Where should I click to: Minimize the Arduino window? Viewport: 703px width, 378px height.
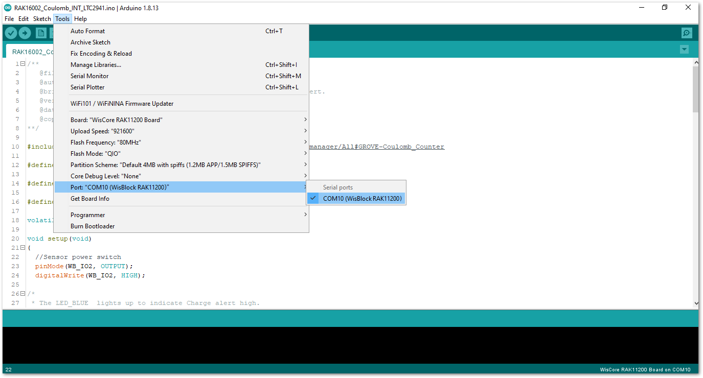[x=642, y=7]
